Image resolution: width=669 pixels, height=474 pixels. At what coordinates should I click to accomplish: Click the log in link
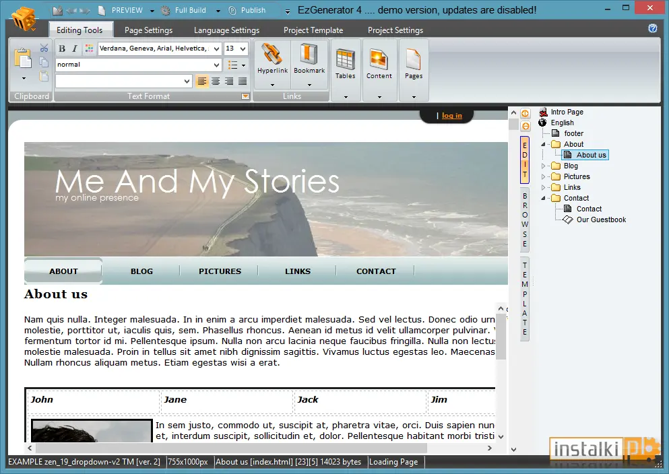[452, 116]
